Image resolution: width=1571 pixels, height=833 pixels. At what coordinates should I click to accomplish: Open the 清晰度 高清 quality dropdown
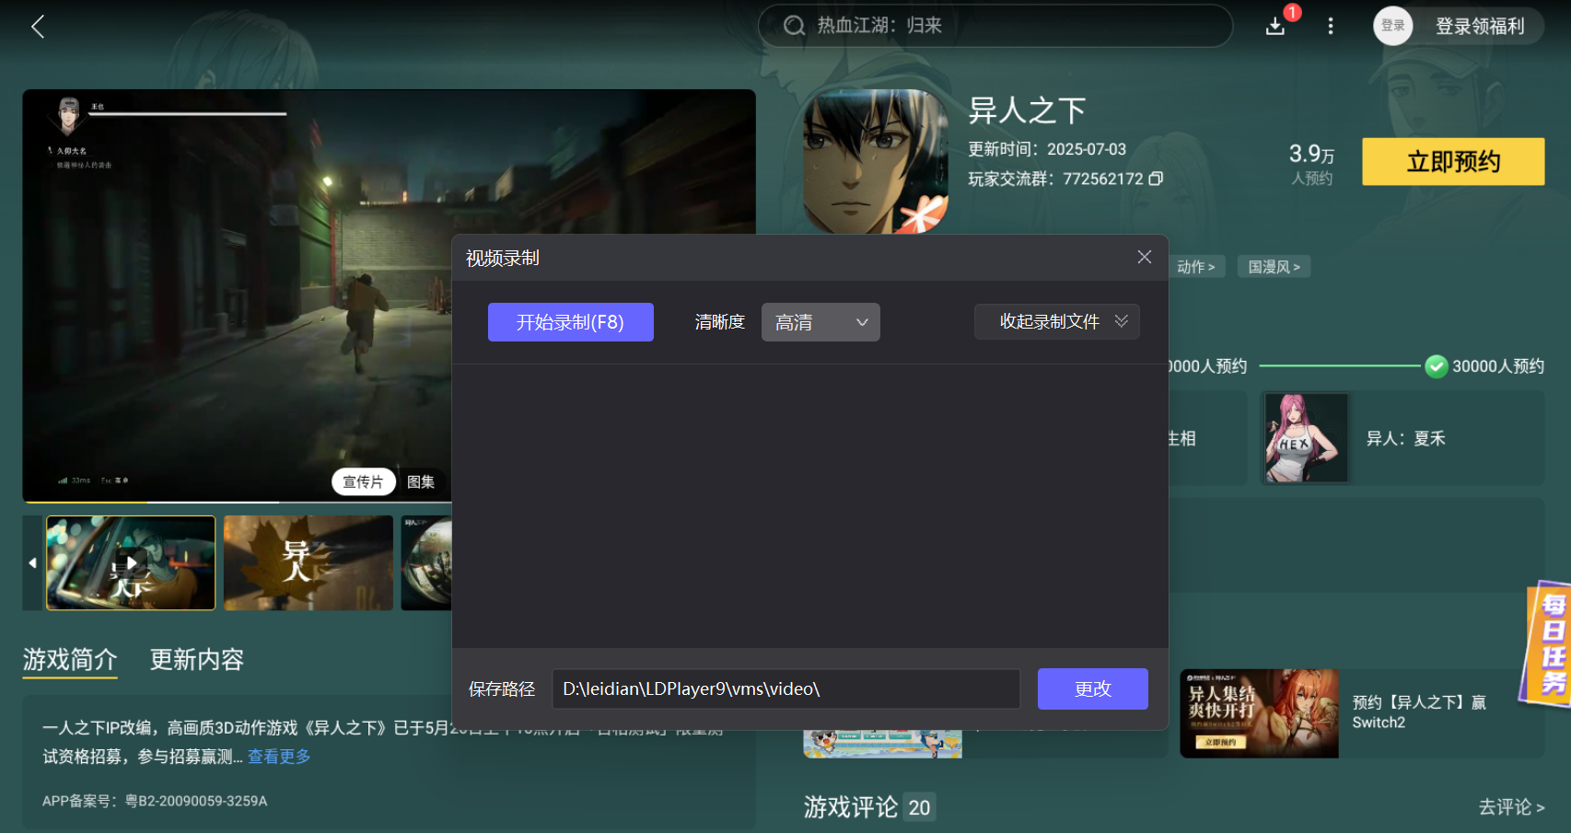tap(820, 322)
